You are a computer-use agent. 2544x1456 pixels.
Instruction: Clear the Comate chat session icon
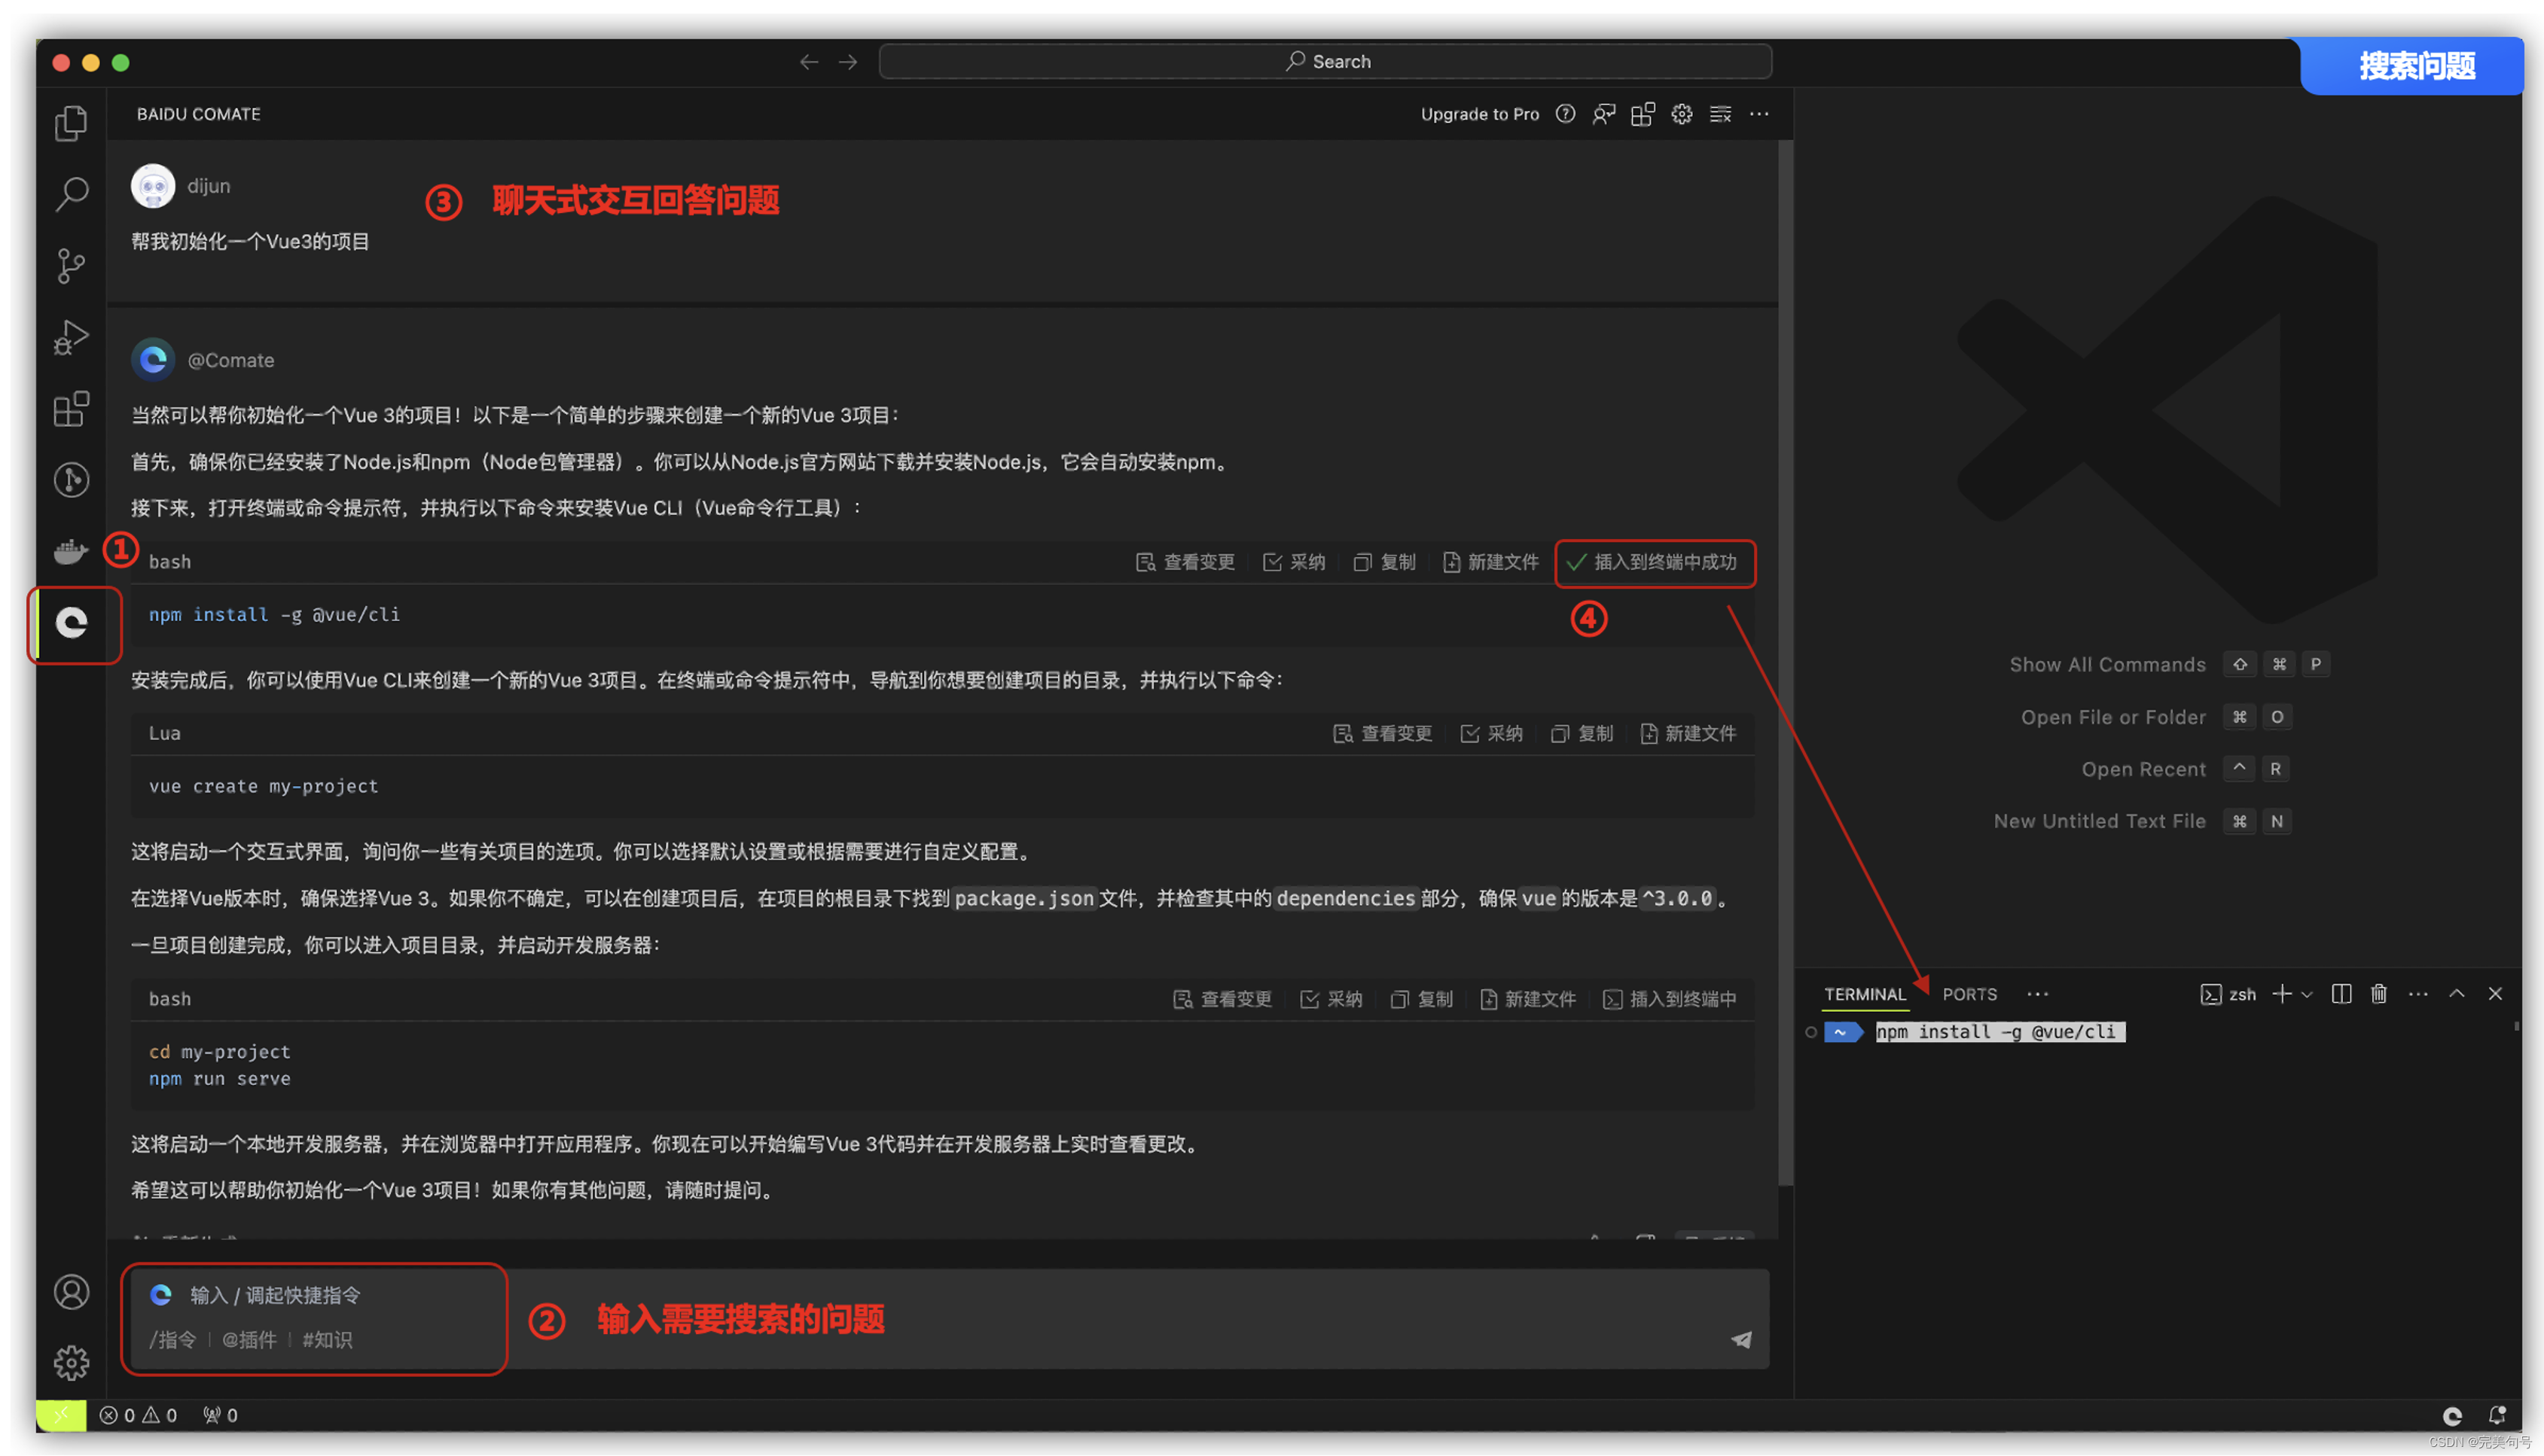click(x=1721, y=114)
